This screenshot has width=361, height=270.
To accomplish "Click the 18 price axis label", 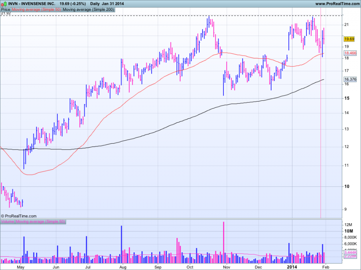I will [x=346, y=58].
